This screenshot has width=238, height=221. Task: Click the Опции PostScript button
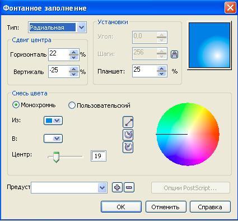190,188
